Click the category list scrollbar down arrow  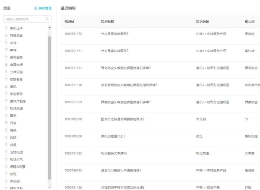click(x=50, y=187)
